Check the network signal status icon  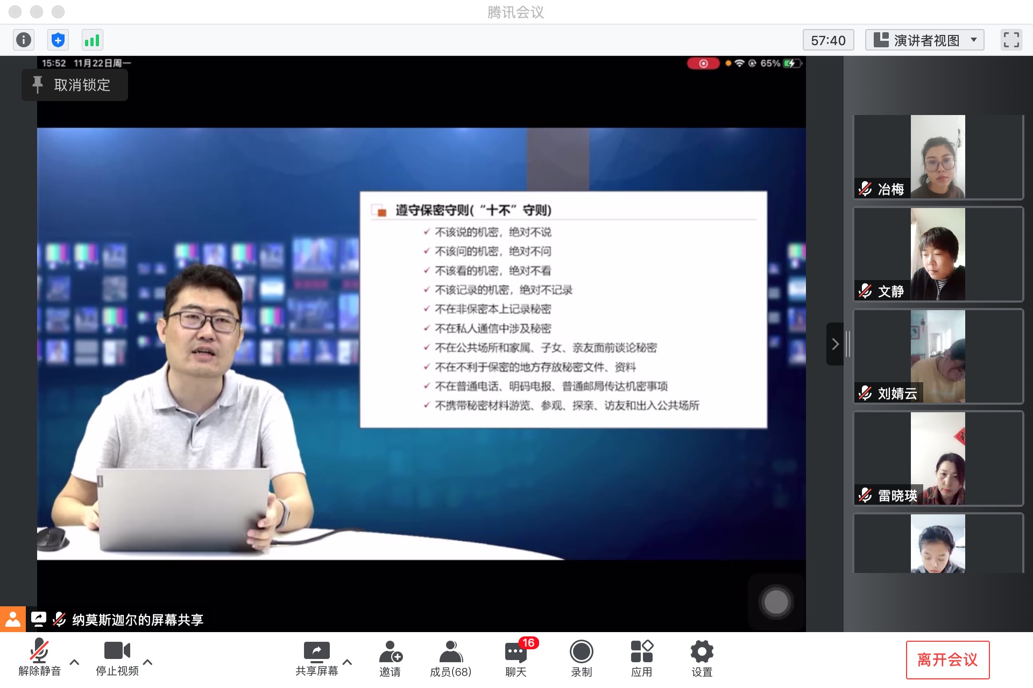[92, 40]
